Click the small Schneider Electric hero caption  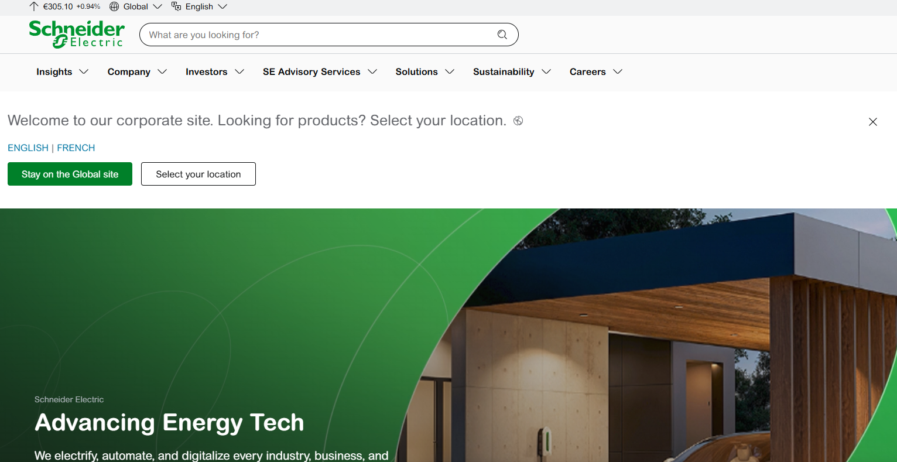click(x=69, y=399)
